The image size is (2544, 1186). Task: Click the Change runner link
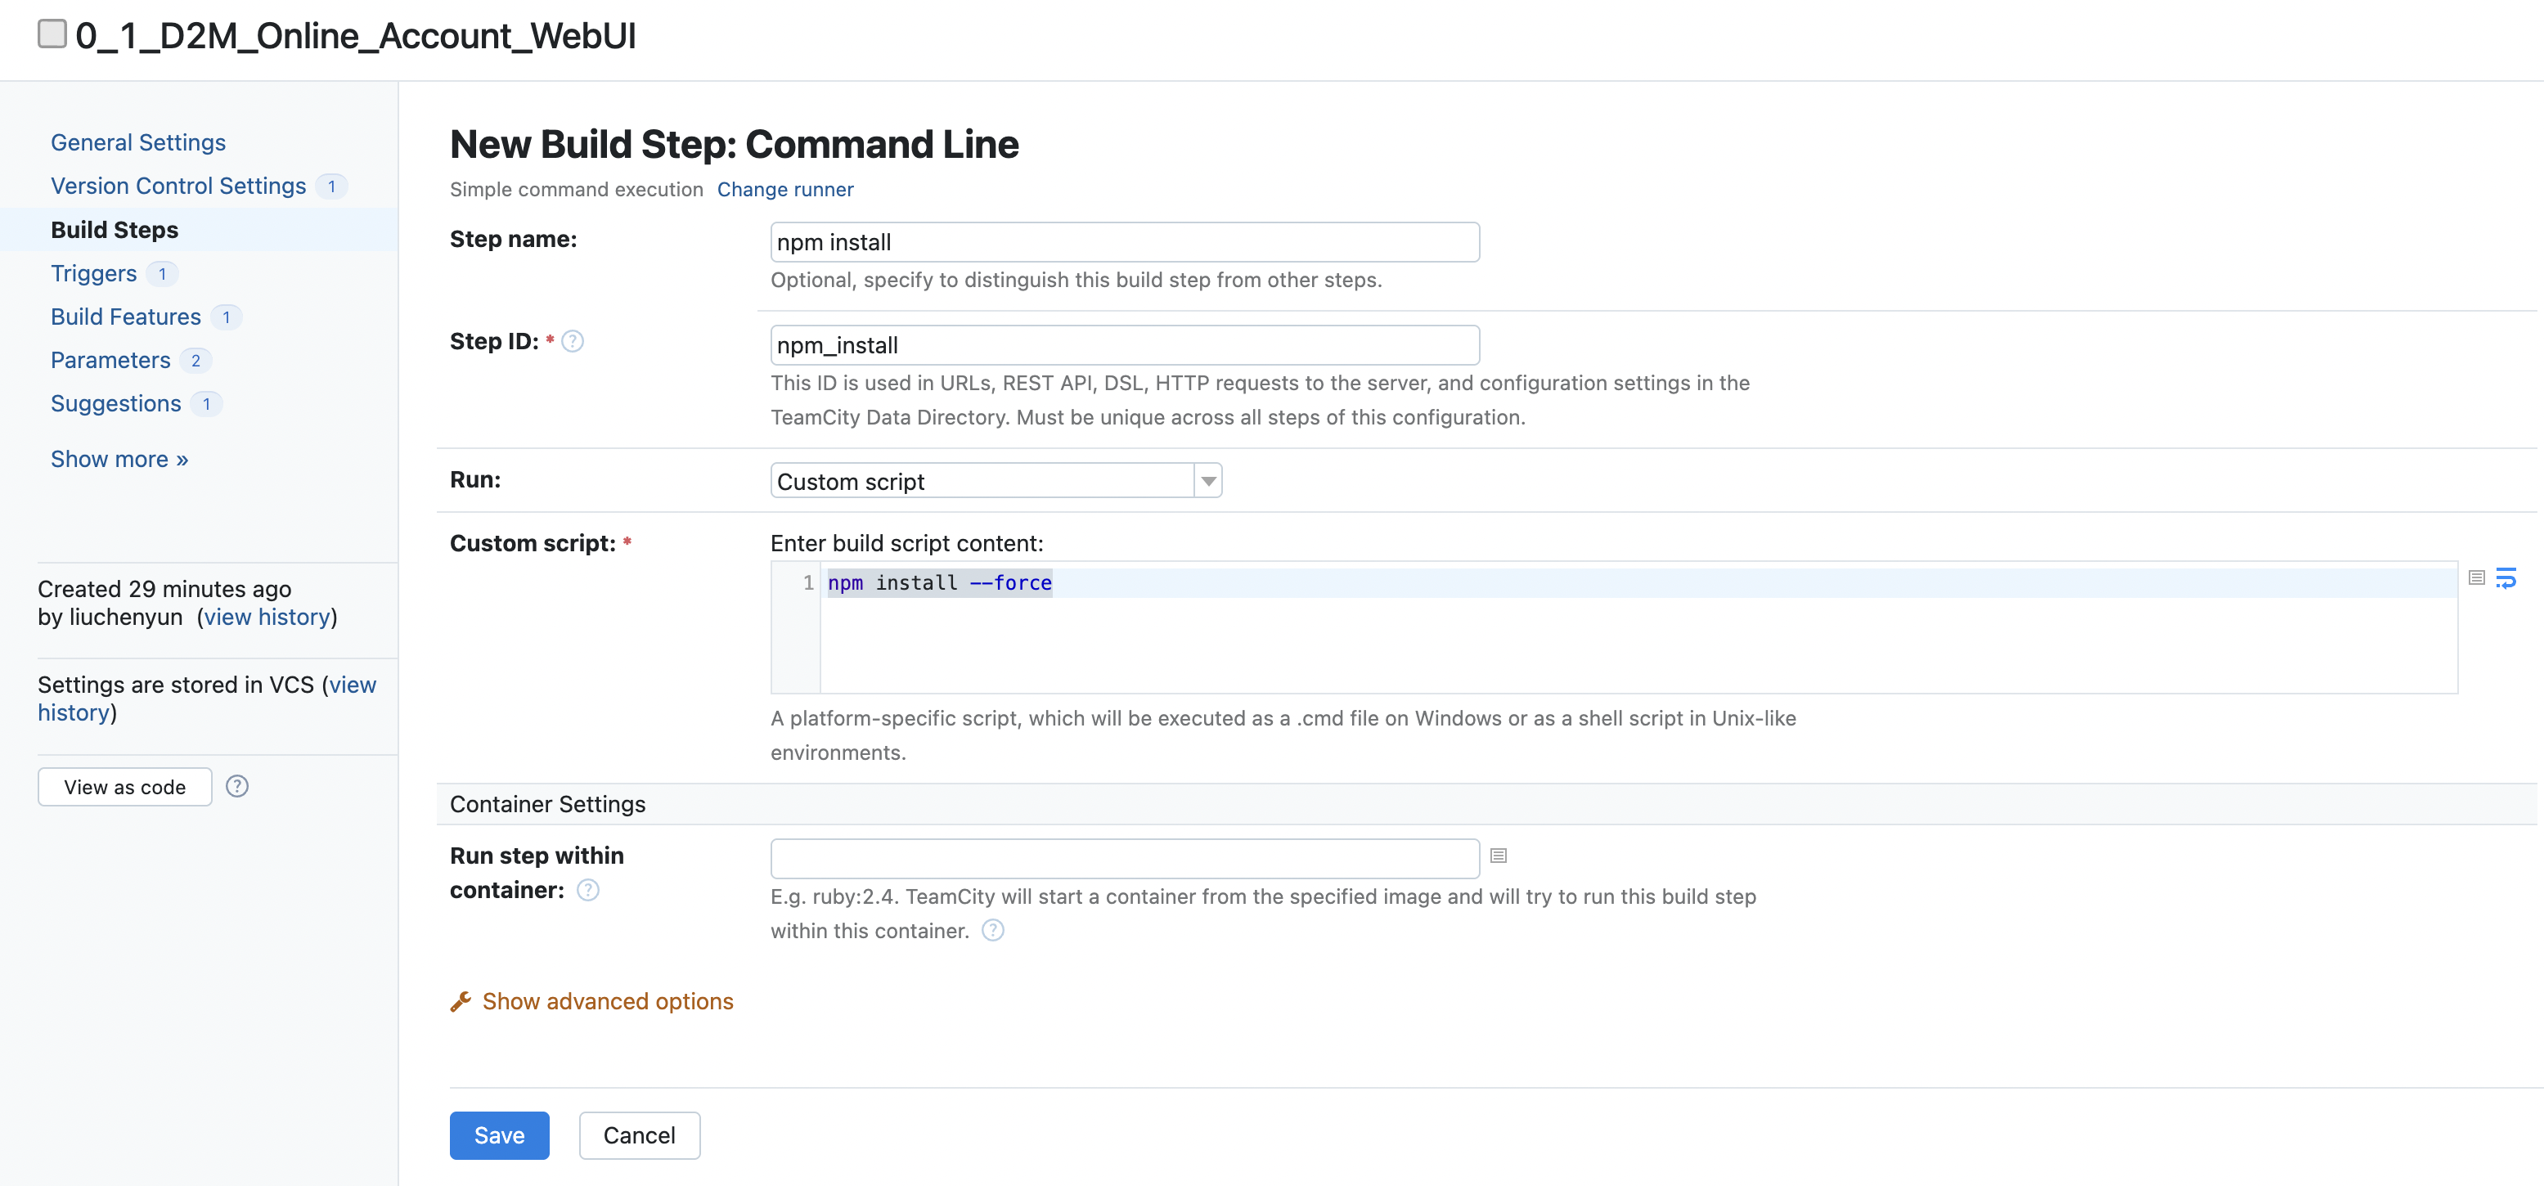pyautogui.click(x=784, y=190)
